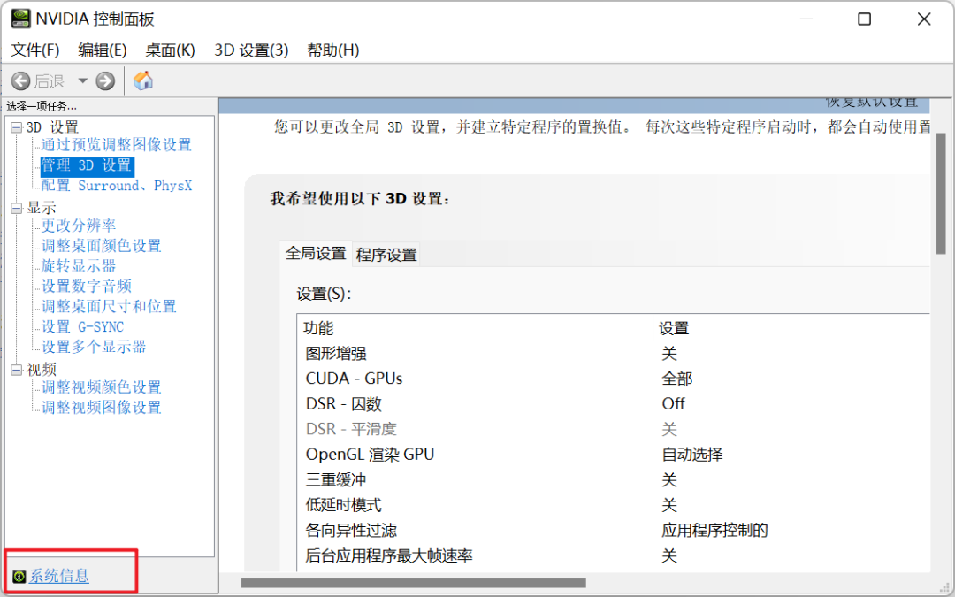This screenshot has height=597, width=955.
Task: Open 配置 Surround、PhysX task
Action: tap(117, 186)
